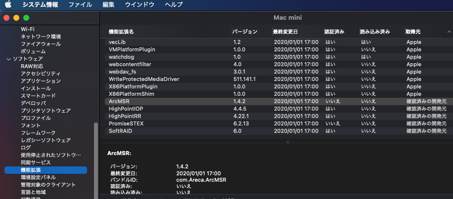Click the ArcMSR: detail heading

click(119, 154)
